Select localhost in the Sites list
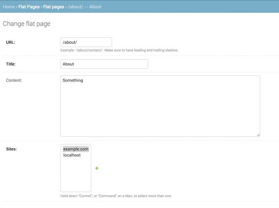This screenshot has width=279, height=208. coord(72,155)
